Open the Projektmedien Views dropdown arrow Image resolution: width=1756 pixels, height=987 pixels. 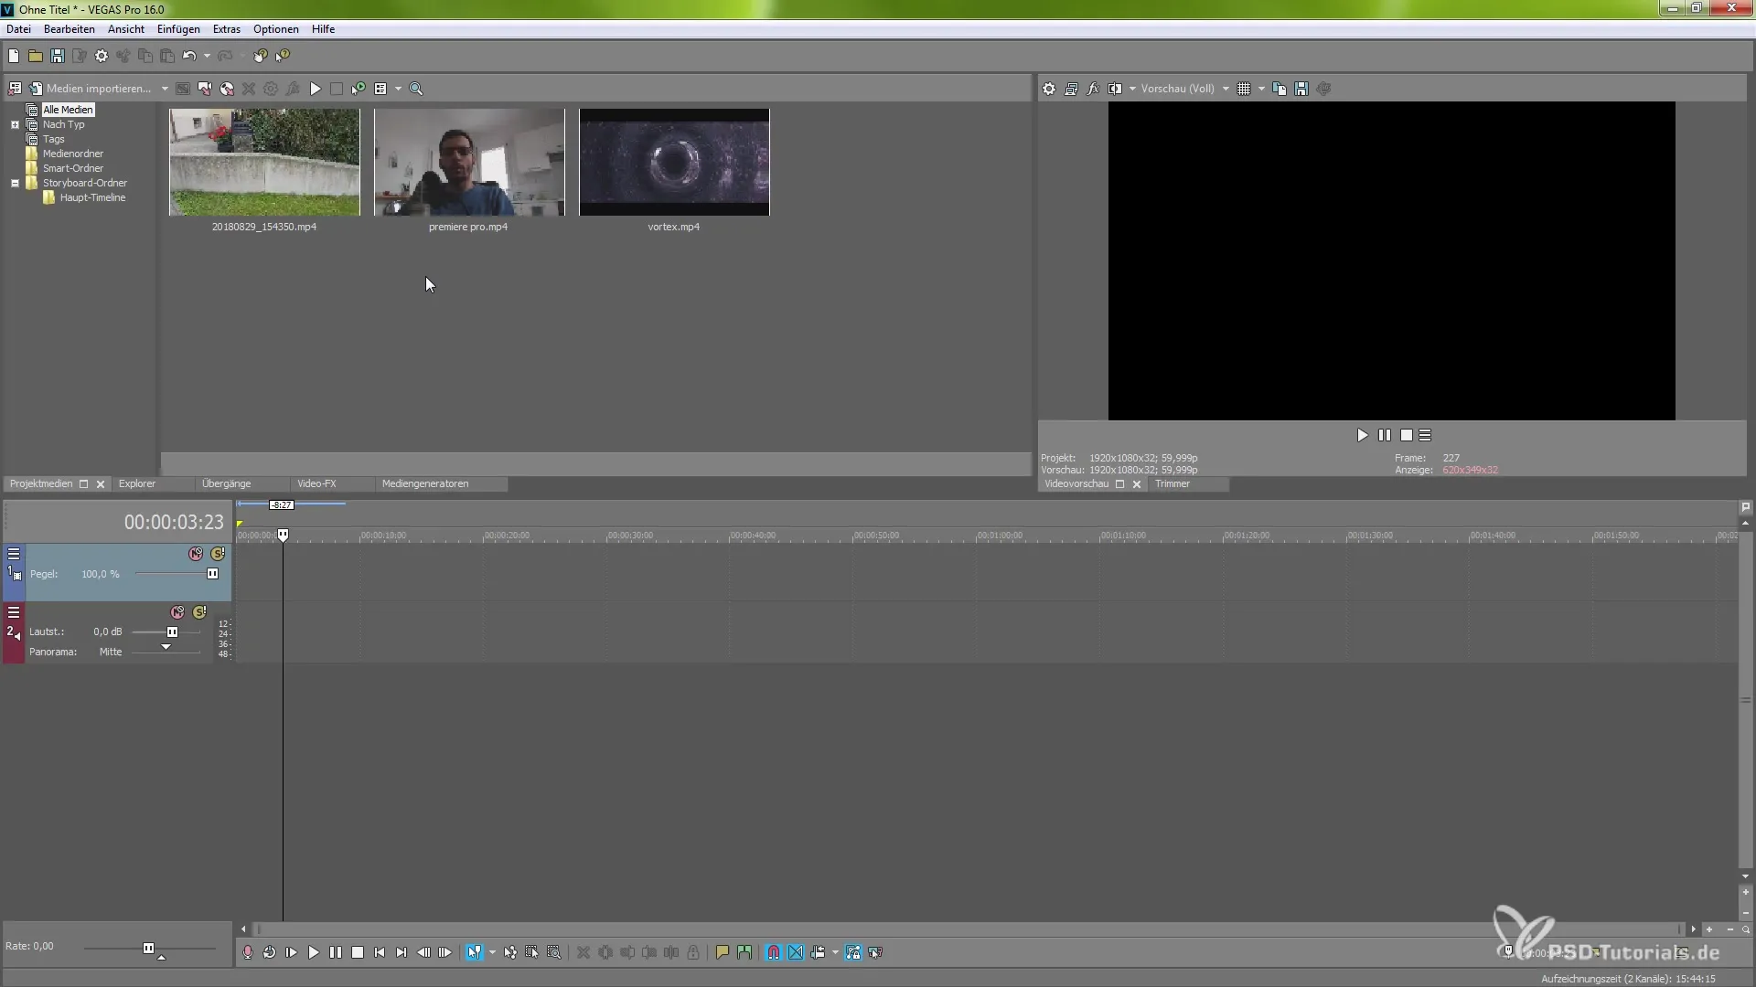(398, 89)
